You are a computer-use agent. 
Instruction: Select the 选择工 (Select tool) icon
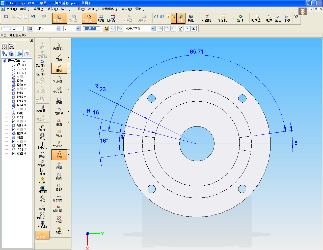(x=59, y=47)
